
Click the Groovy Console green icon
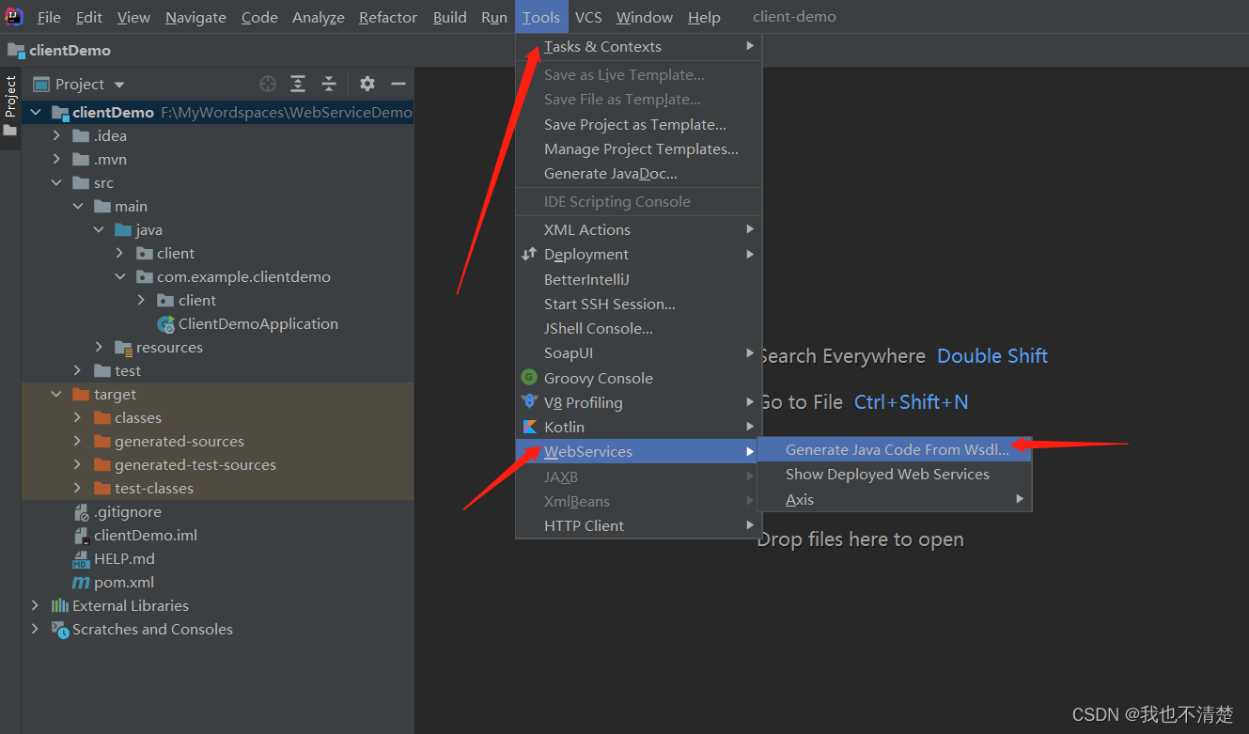click(x=529, y=377)
